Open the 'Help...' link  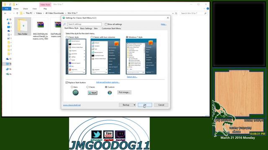coord(164,24)
